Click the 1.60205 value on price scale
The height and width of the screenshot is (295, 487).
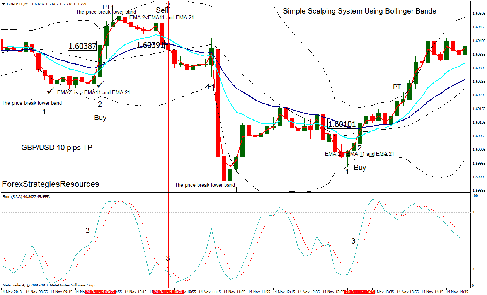tap(479, 95)
